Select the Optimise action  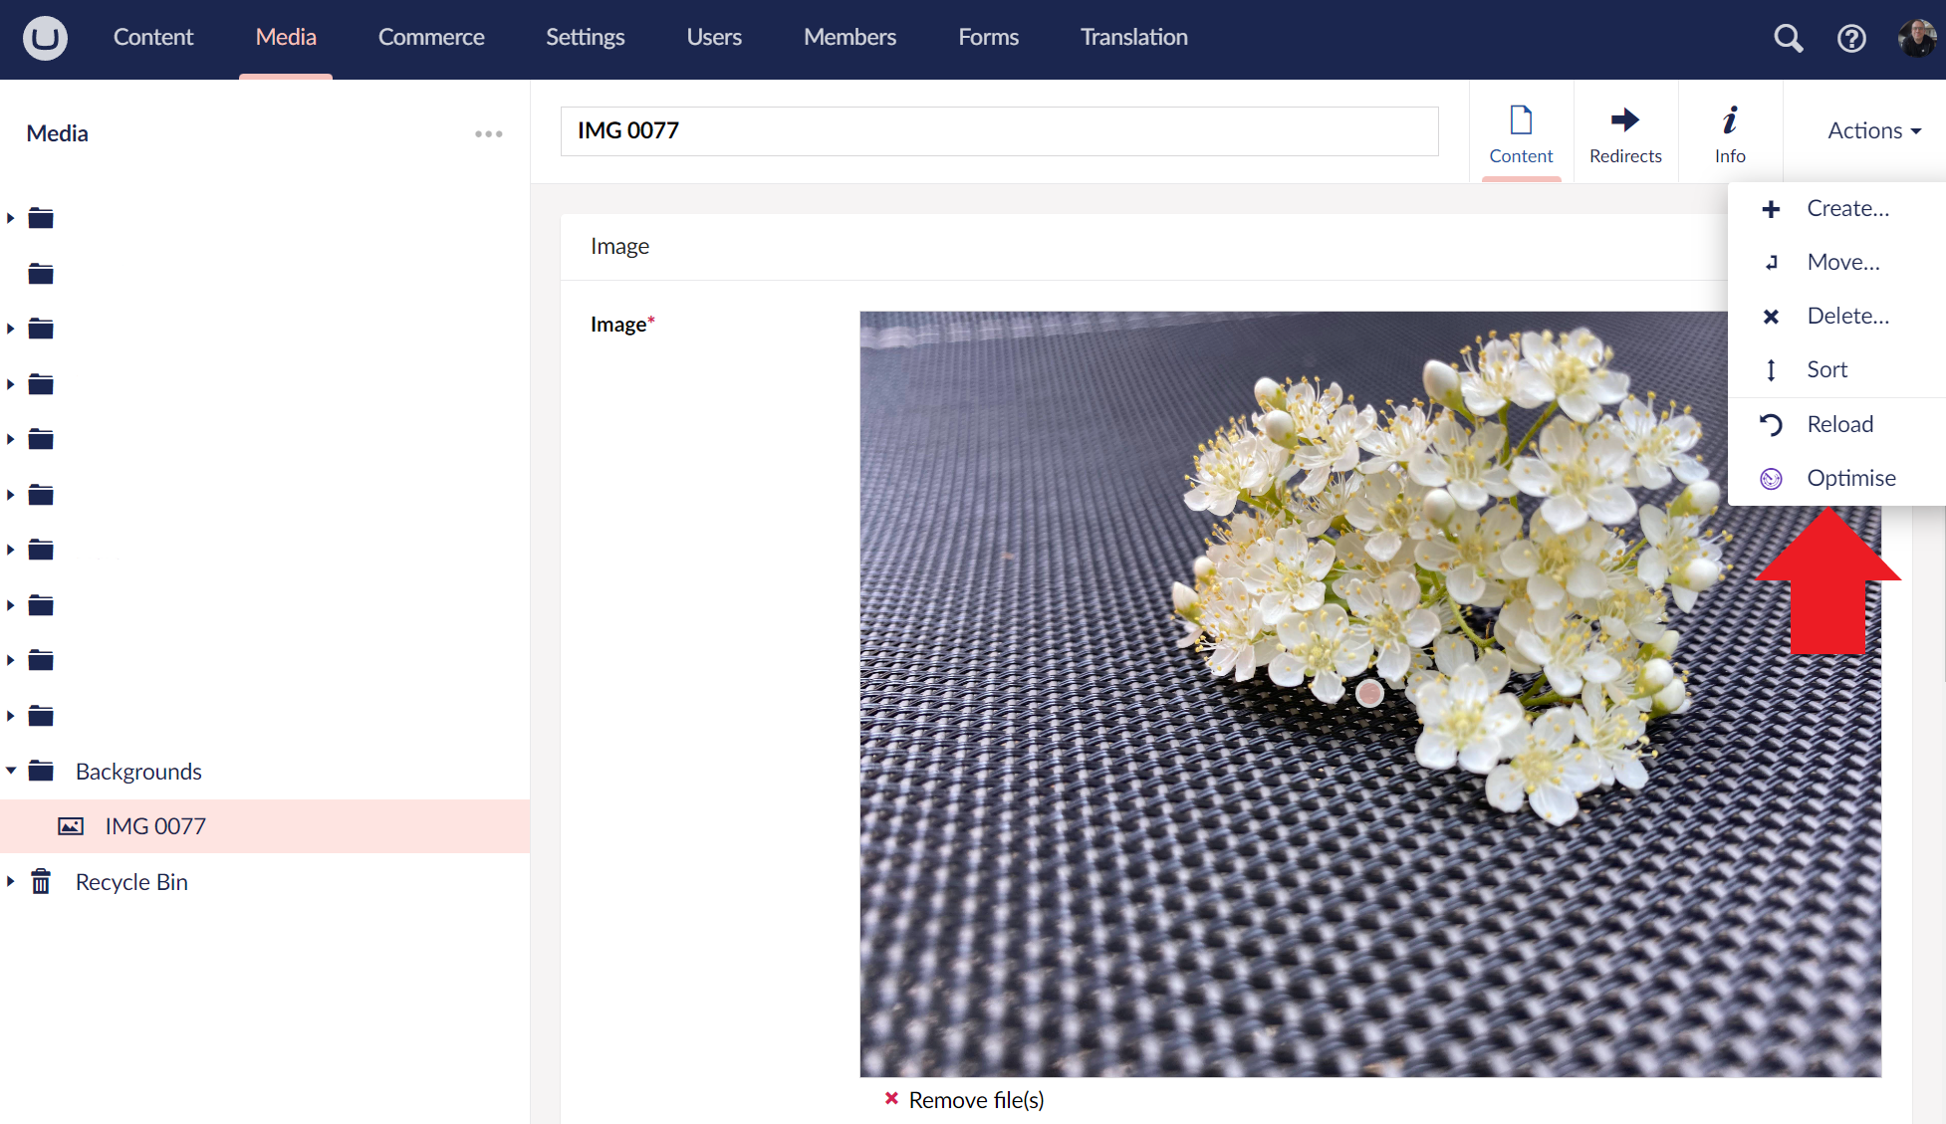coord(1850,478)
